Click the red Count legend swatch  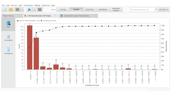[18, 21]
